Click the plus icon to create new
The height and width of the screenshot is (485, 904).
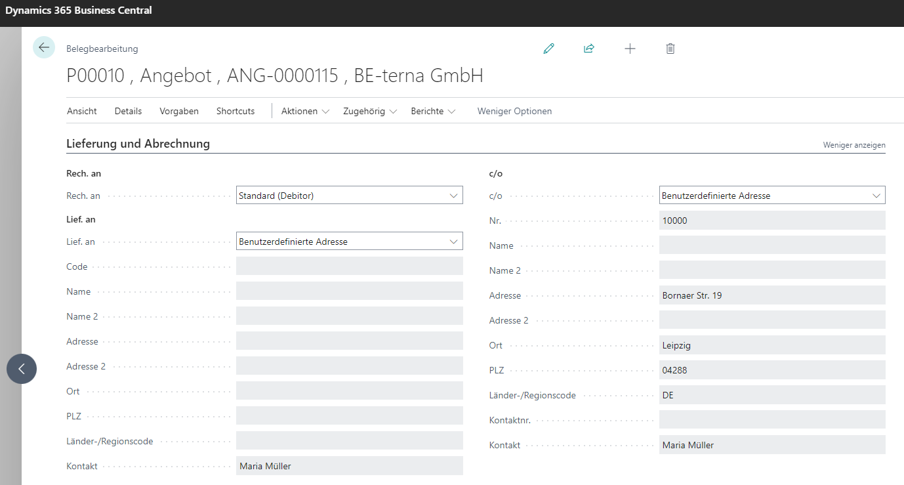(x=630, y=49)
